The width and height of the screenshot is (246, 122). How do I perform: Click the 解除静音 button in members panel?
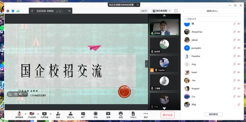213,114
